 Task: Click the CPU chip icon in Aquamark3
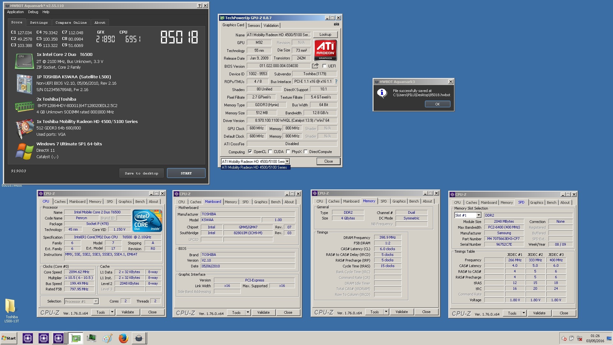(x=24, y=61)
